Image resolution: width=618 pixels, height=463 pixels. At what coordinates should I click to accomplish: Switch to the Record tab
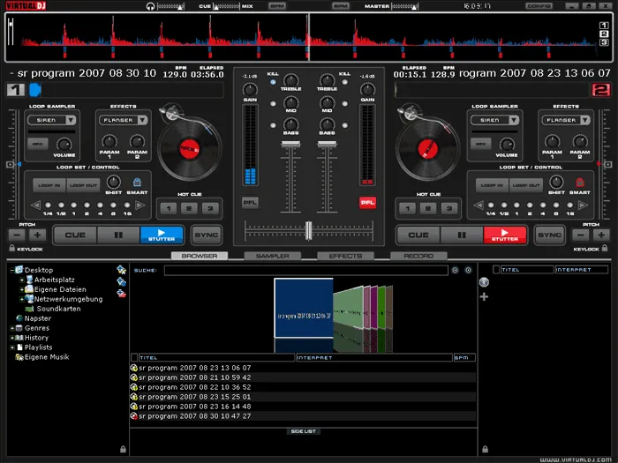tap(418, 256)
